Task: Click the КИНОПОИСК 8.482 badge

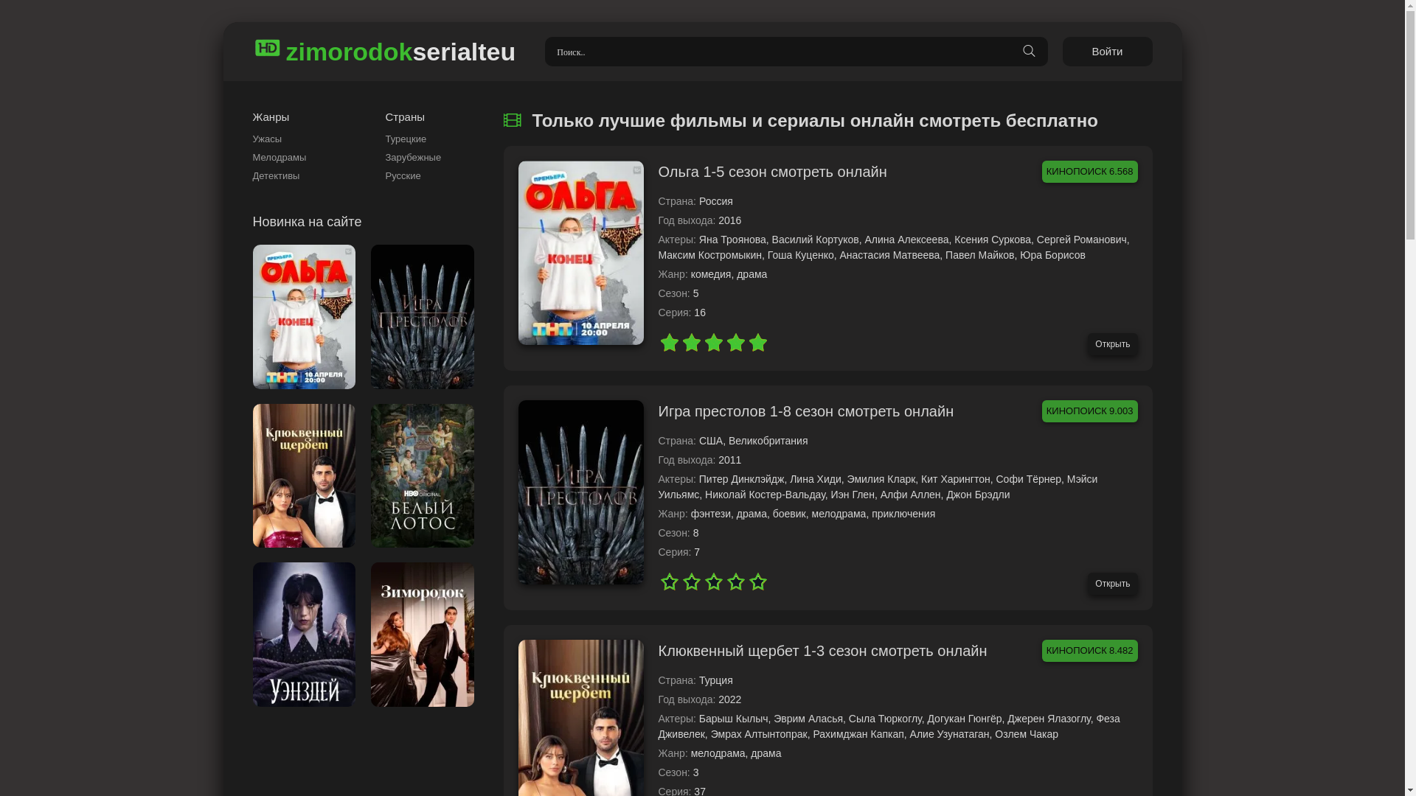Action: click(1089, 651)
